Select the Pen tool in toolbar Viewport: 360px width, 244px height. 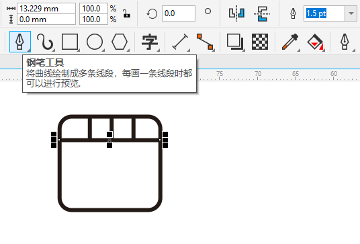click(20, 42)
